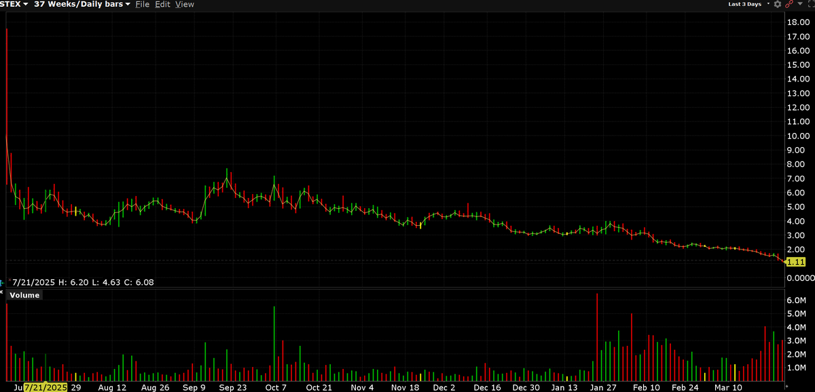Click the Volume indicator label
This screenshot has height=392, width=815.
pyautogui.click(x=24, y=295)
